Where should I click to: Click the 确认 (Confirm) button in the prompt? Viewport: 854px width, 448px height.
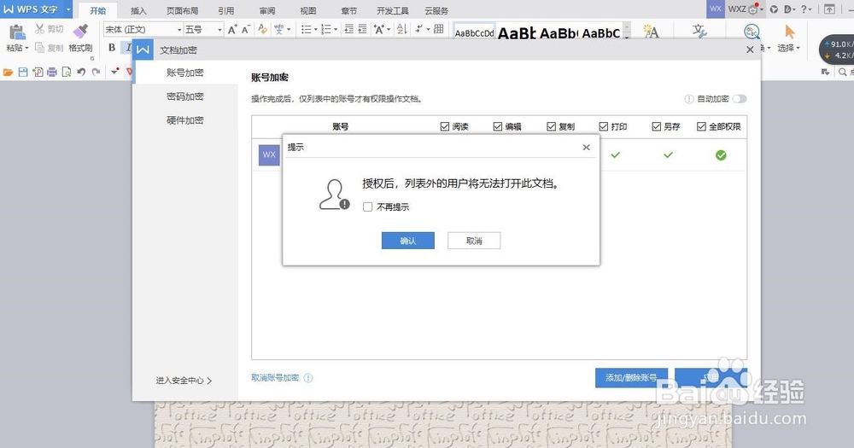(408, 241)
